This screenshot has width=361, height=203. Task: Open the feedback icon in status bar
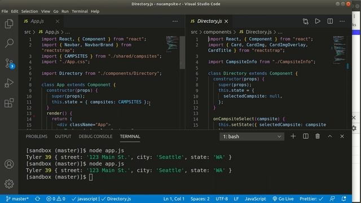click(332, 199)
